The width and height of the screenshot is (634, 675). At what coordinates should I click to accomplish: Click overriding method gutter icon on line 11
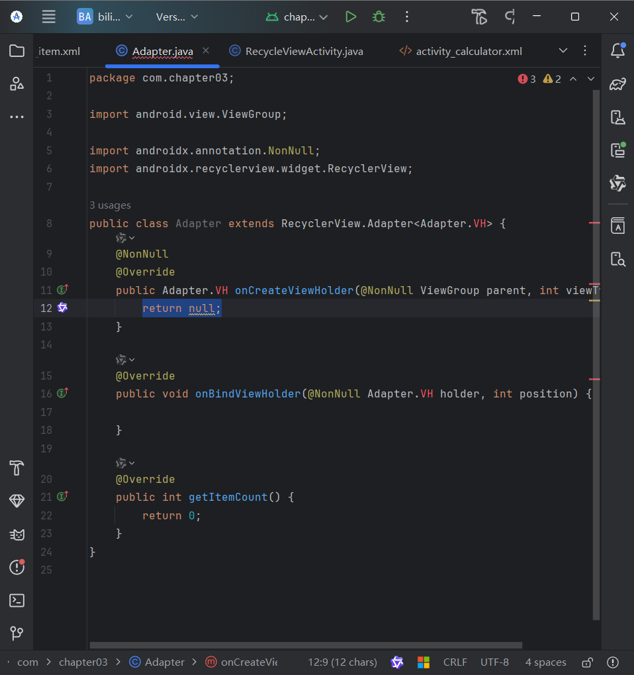coord(63,289)
